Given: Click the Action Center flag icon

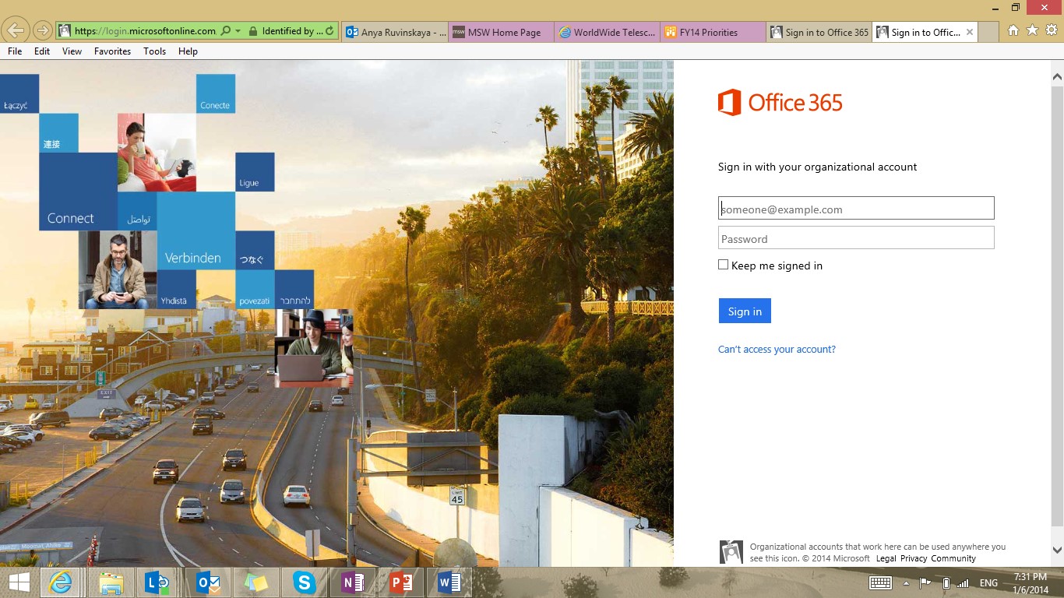Looking at the screenshot, I should [x=925, y=582].
